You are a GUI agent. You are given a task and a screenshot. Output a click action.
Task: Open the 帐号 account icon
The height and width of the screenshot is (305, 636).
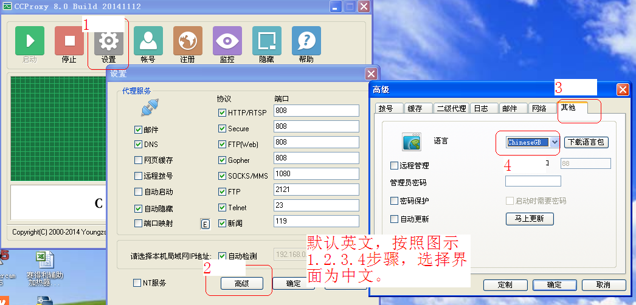click(148, 41)
